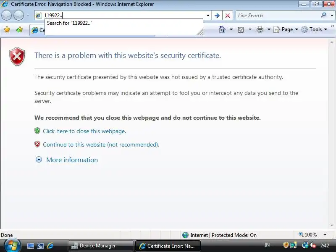Click Internet | Protected Mode: On status
Image resolution: width=336 pixels, height=252 pixels.
pos(223,235)
